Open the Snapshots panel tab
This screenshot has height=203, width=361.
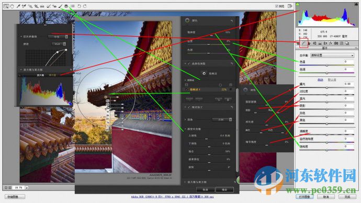coord(347,43)
